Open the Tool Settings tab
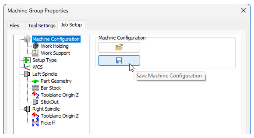This screenshot has width=254, height=138. click(42, 26)
